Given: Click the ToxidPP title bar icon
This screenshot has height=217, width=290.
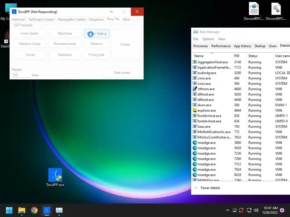Looking at the screenshot, I should pyautogui.click(x=14, y=12).
